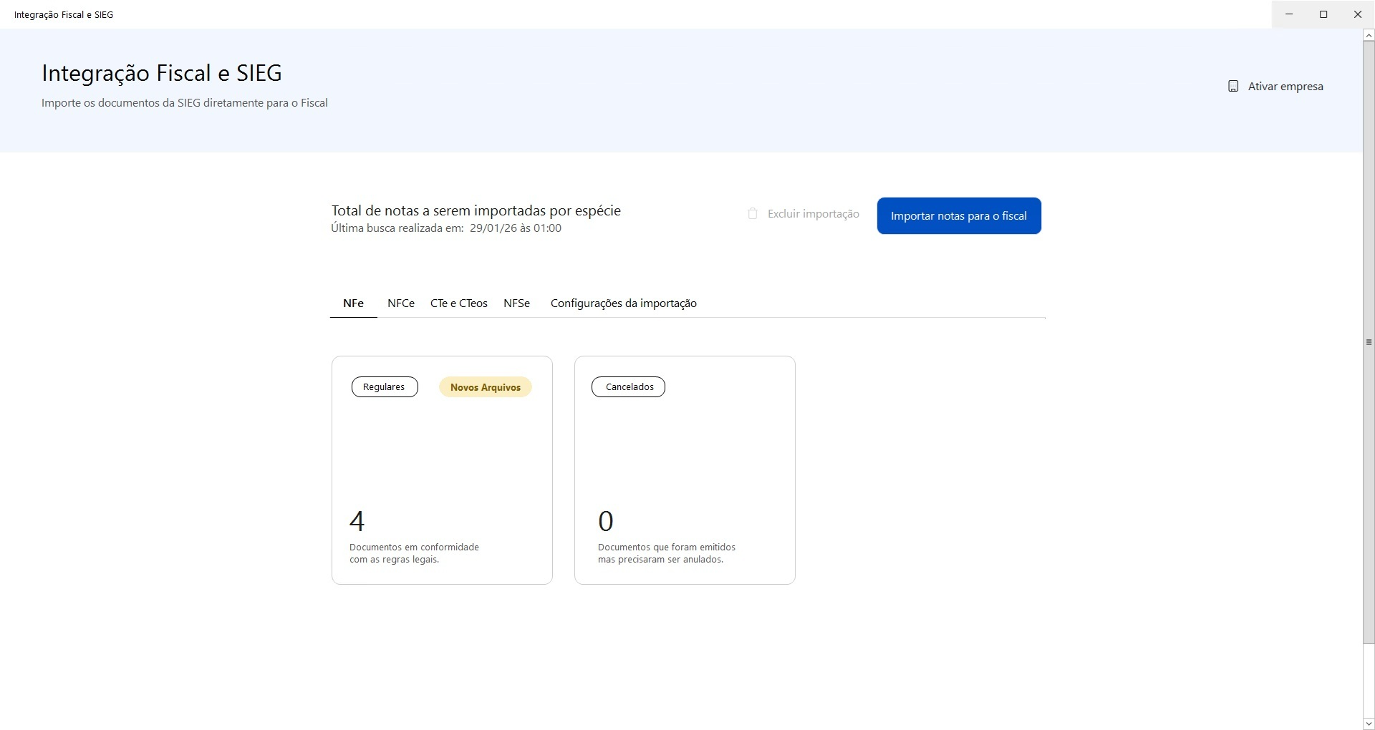Select the NFSe tab
The image size is (1375, 730).
(516, 303)
